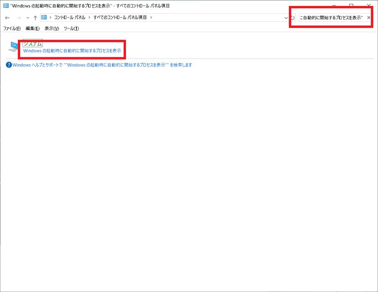Close the Control Panel window

coord(369,5)
